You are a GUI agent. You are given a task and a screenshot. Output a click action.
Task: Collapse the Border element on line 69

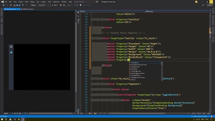point(91,100)
